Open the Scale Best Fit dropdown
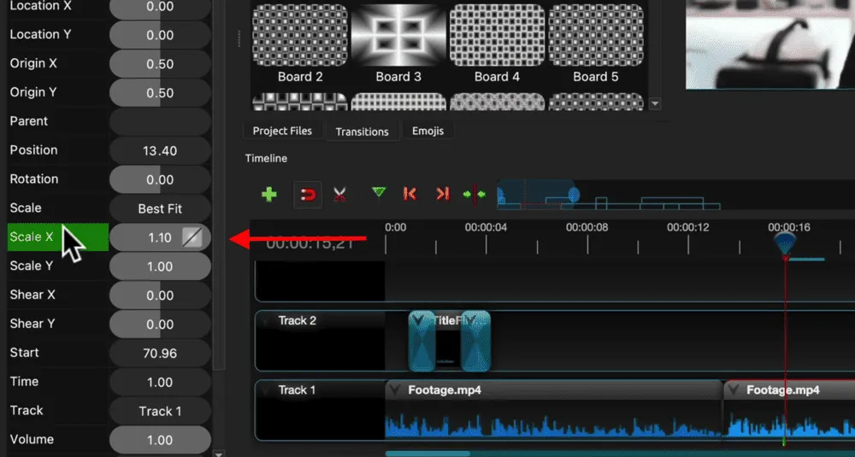This screenshot has height=457, width=855. (160, 208)
